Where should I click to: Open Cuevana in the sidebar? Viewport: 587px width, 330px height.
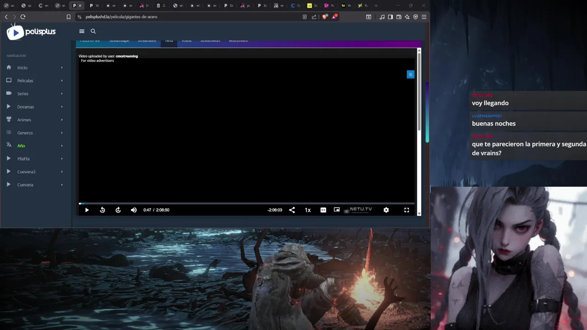pyautogui.click(x=25, y=185)
